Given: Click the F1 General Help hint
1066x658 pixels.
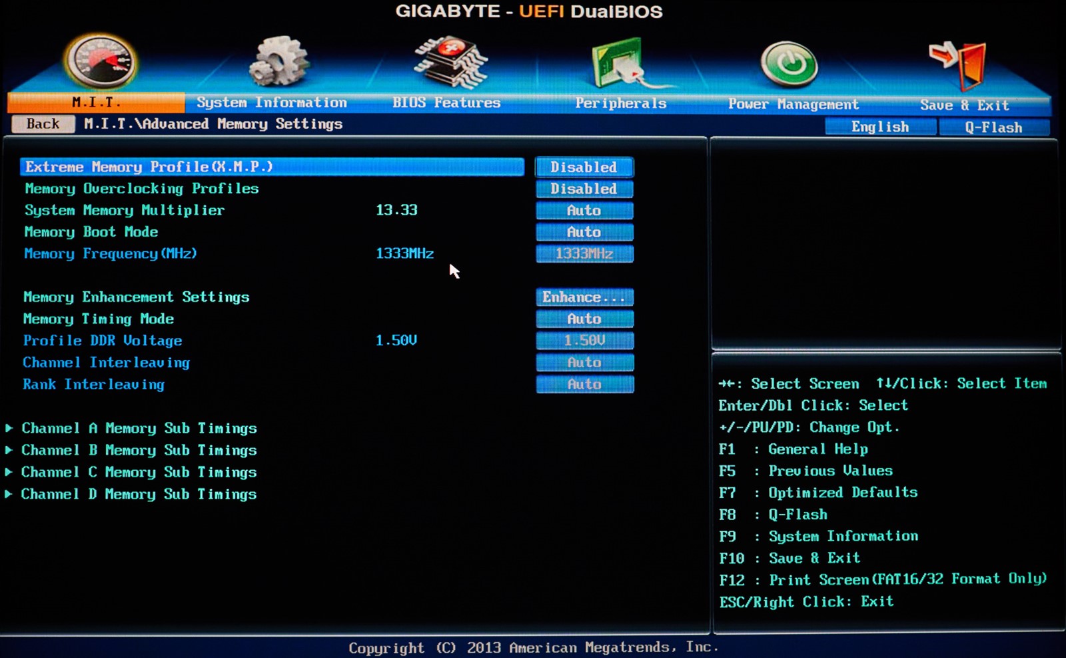Looking at the screenshot, I should pos(794,449).
